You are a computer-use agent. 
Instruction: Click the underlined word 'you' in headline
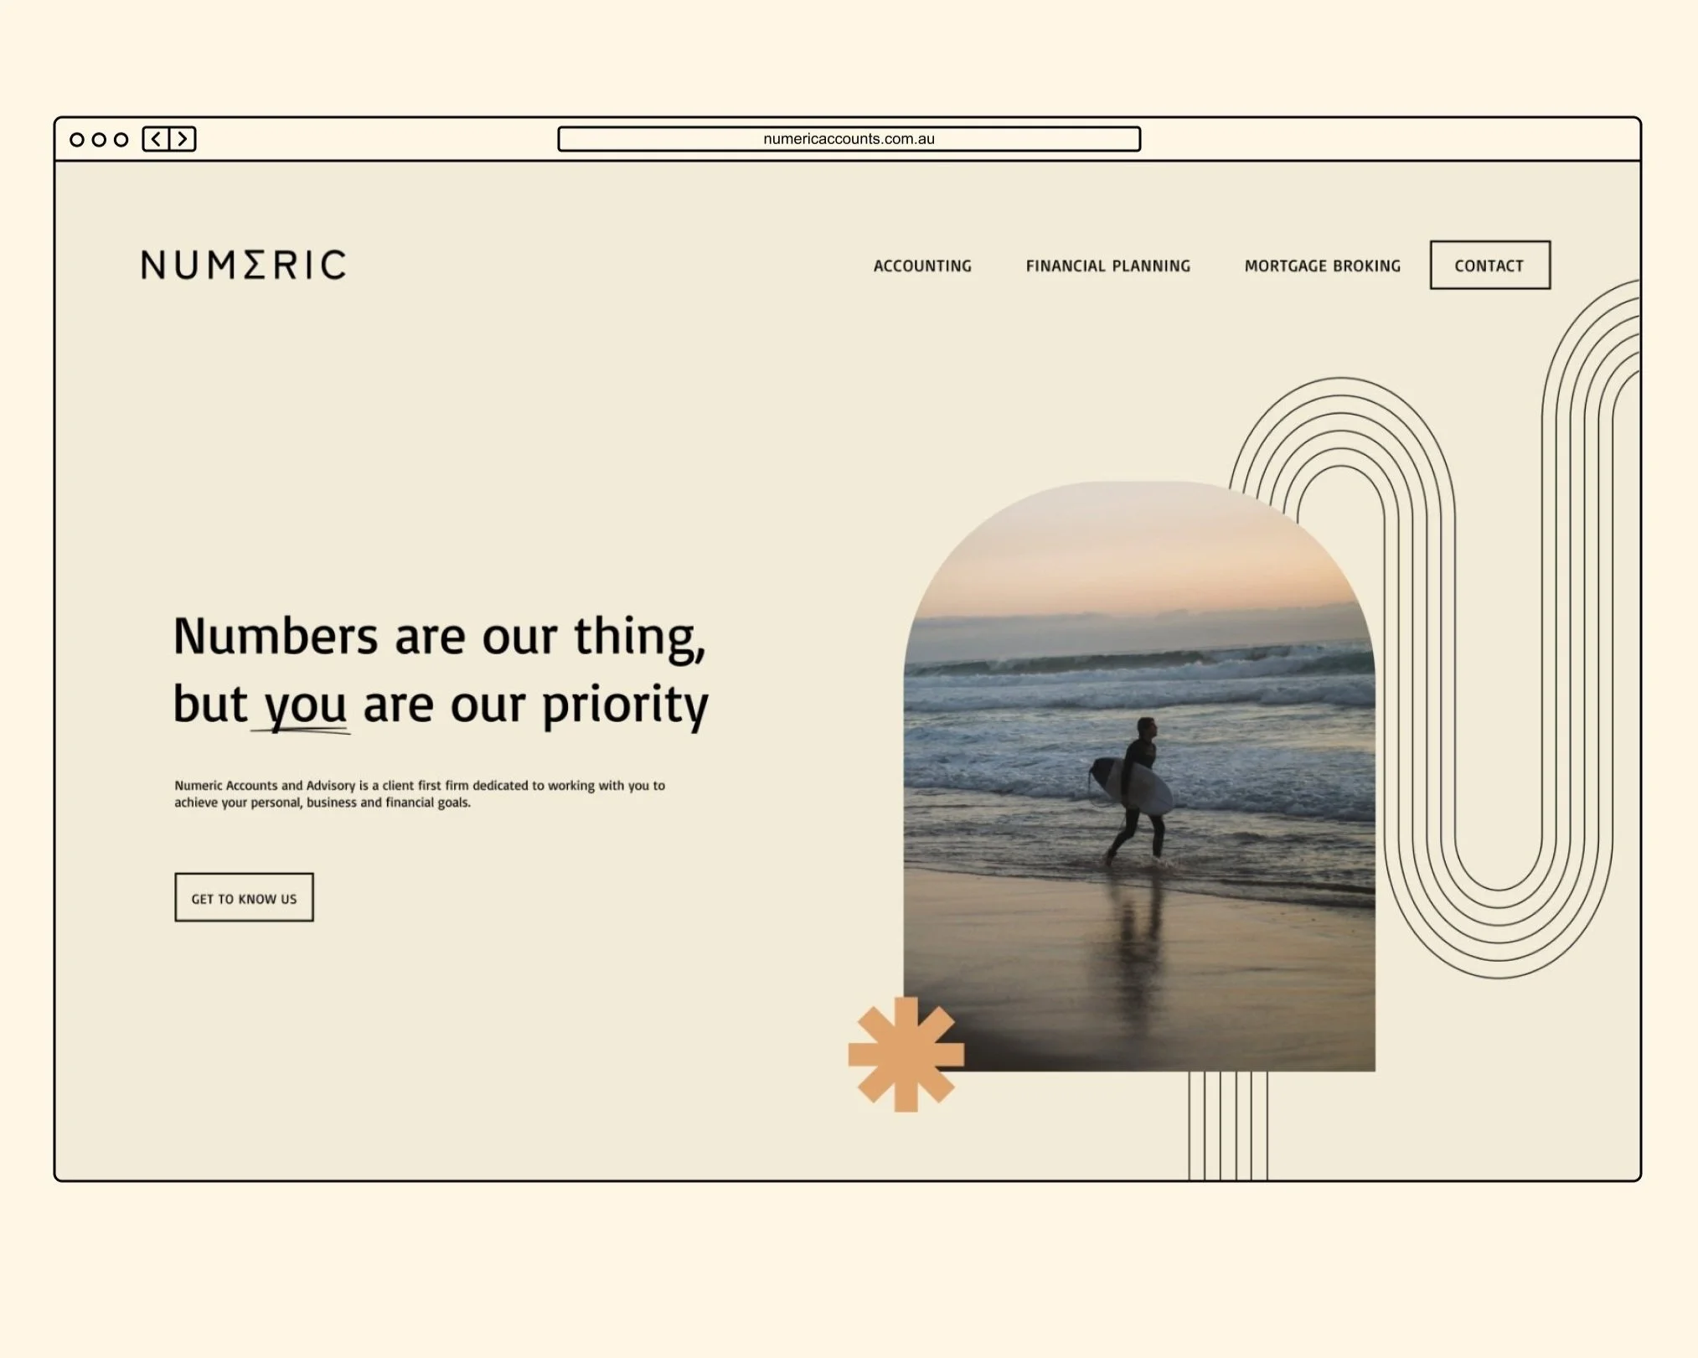point(304,705)
